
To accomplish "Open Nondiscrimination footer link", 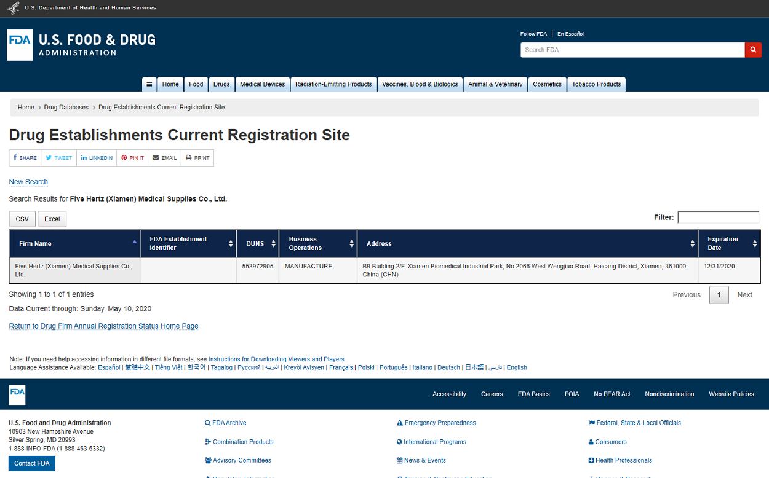I will tap(669, 394).
